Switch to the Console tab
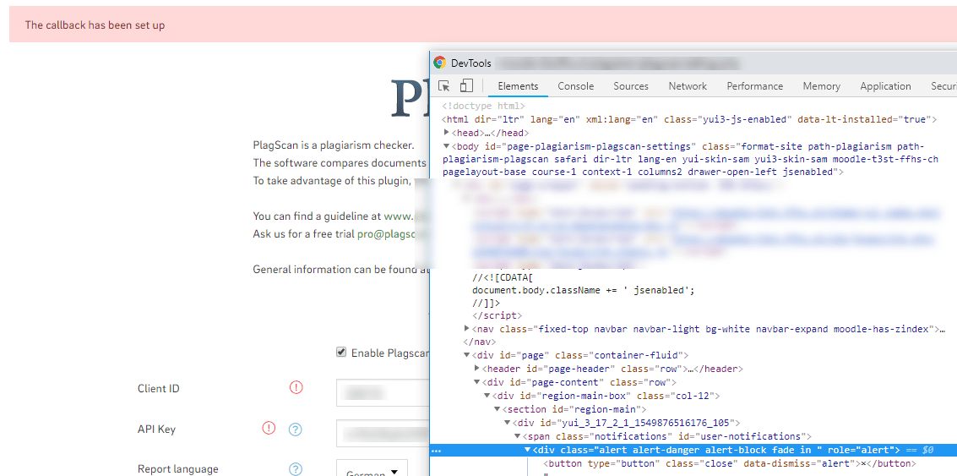 575,86
